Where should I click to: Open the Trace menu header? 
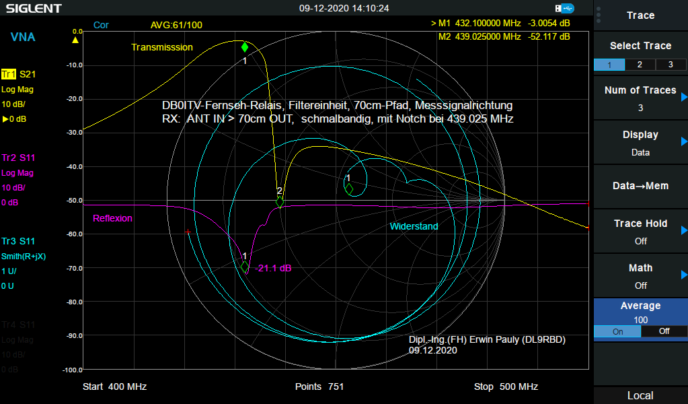(641, 15)
